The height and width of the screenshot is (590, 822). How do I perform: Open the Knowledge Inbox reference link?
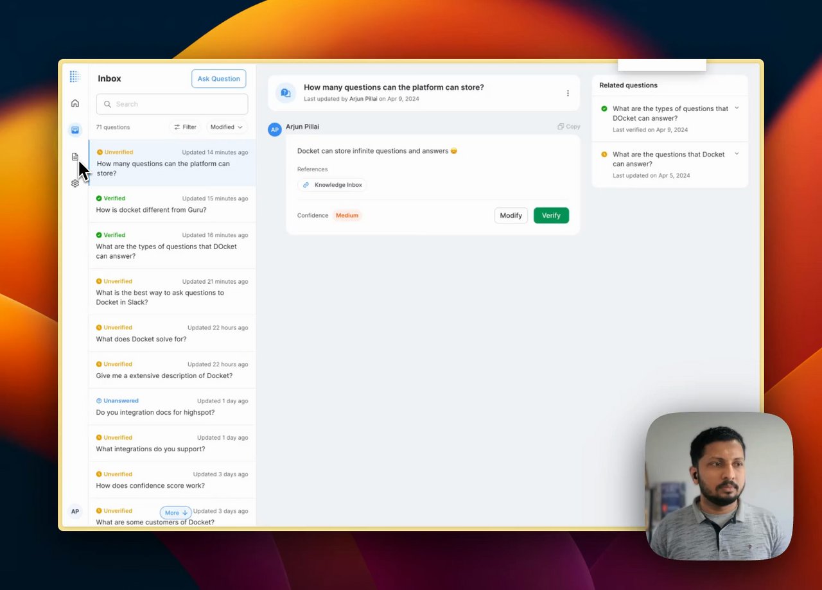point(332,185)
